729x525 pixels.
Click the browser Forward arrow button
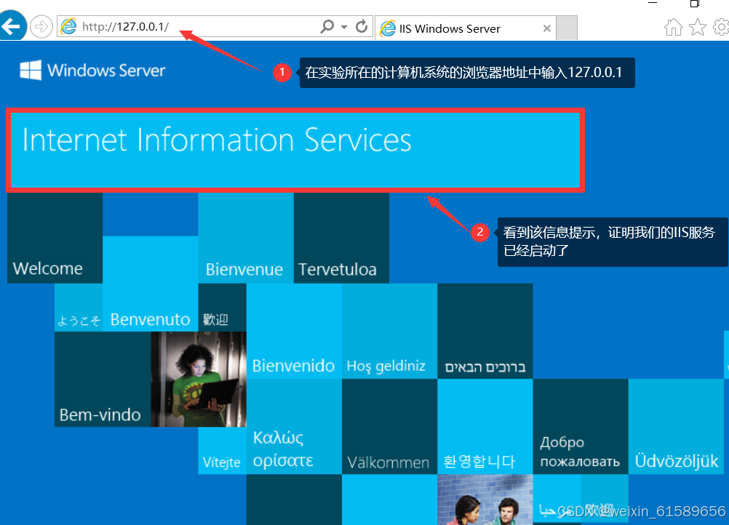(x=41, y=26)
